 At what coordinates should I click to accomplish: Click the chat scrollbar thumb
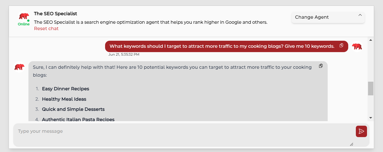click(371, 88)
